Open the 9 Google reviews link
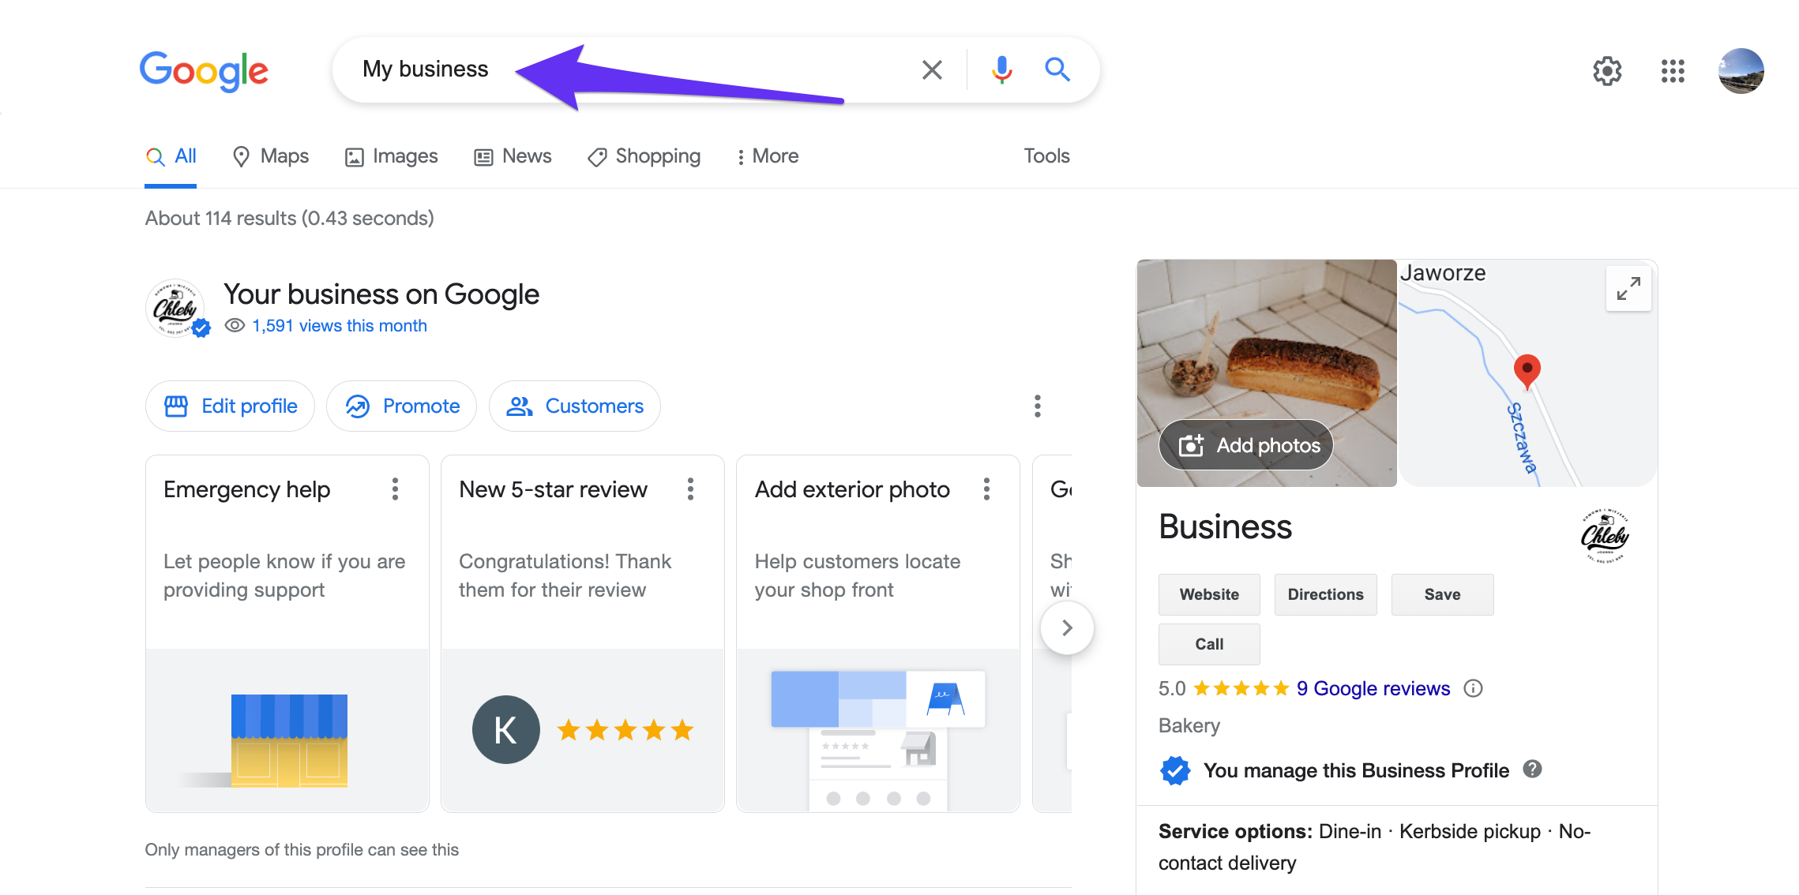The height and width of the screenshot is (895, 1799). pos(1373,688)
